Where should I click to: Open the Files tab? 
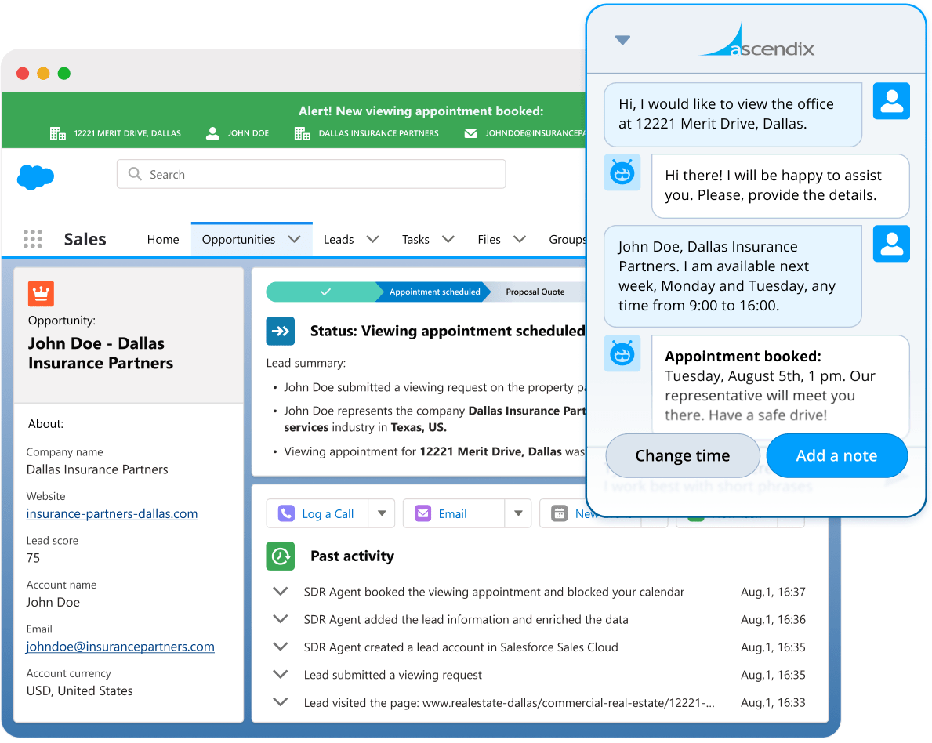click(489, 239)
